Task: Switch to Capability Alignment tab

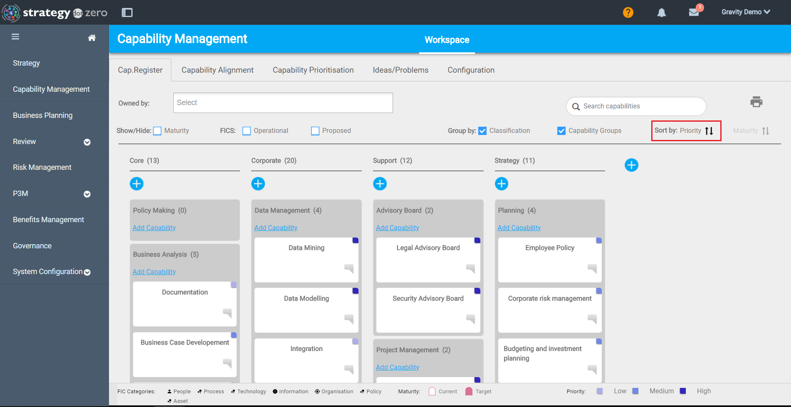Action: point(218,70)
